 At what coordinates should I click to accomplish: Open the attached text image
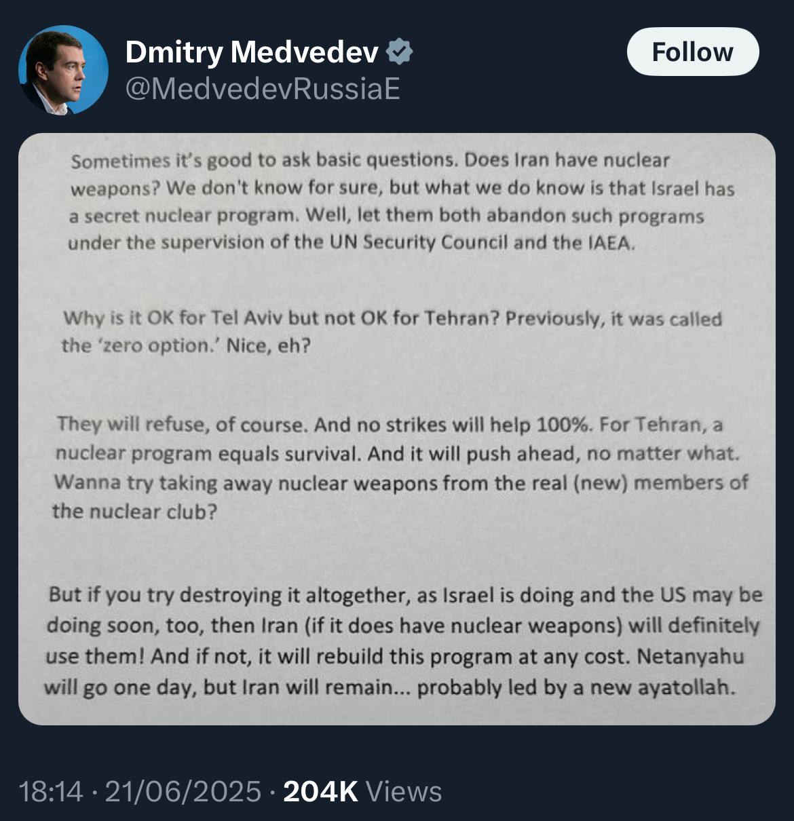[396, 429]
